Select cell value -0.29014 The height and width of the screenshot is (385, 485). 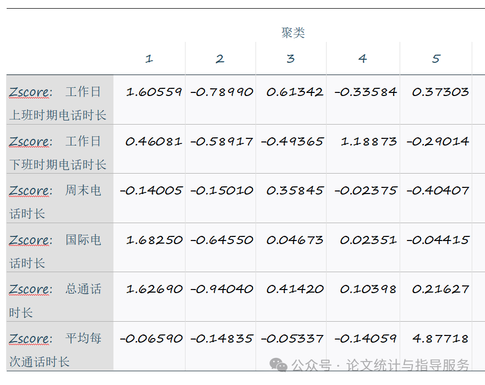[x=437, y=141]
